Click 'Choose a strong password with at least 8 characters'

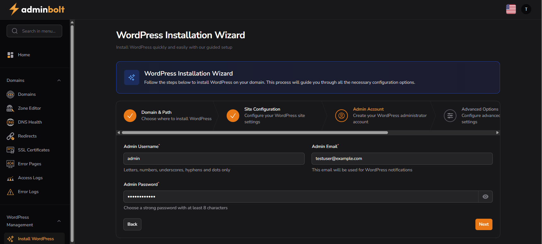click(x=176, y=208)
